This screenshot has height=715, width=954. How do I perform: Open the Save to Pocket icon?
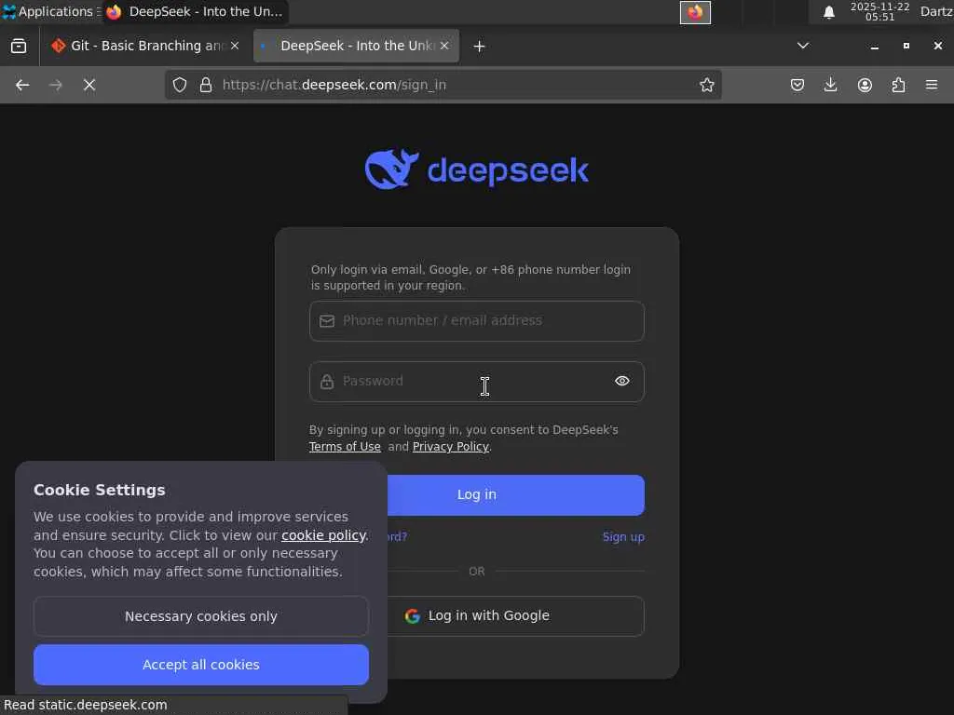coord(797,85)
